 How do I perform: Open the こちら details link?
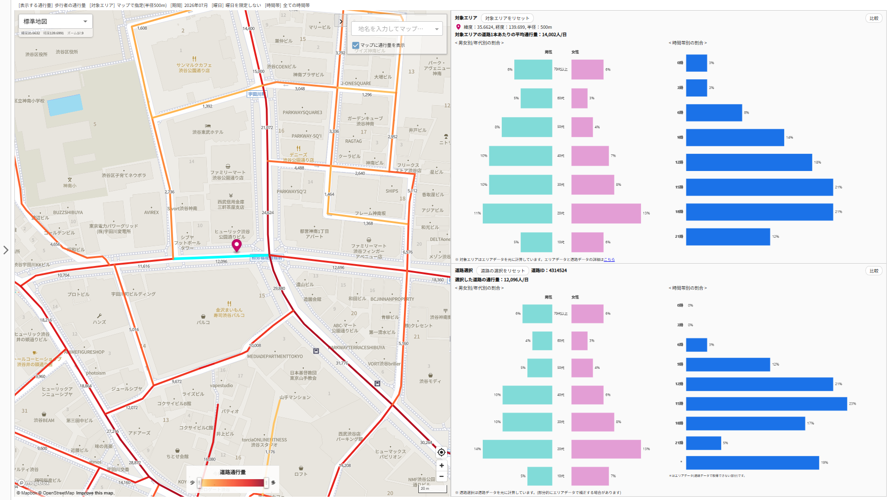pos(609,259)
